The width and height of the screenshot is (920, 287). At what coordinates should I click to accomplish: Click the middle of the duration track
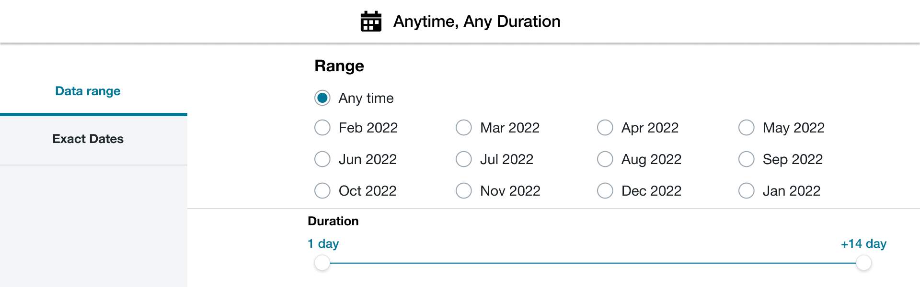coord(593,263)
